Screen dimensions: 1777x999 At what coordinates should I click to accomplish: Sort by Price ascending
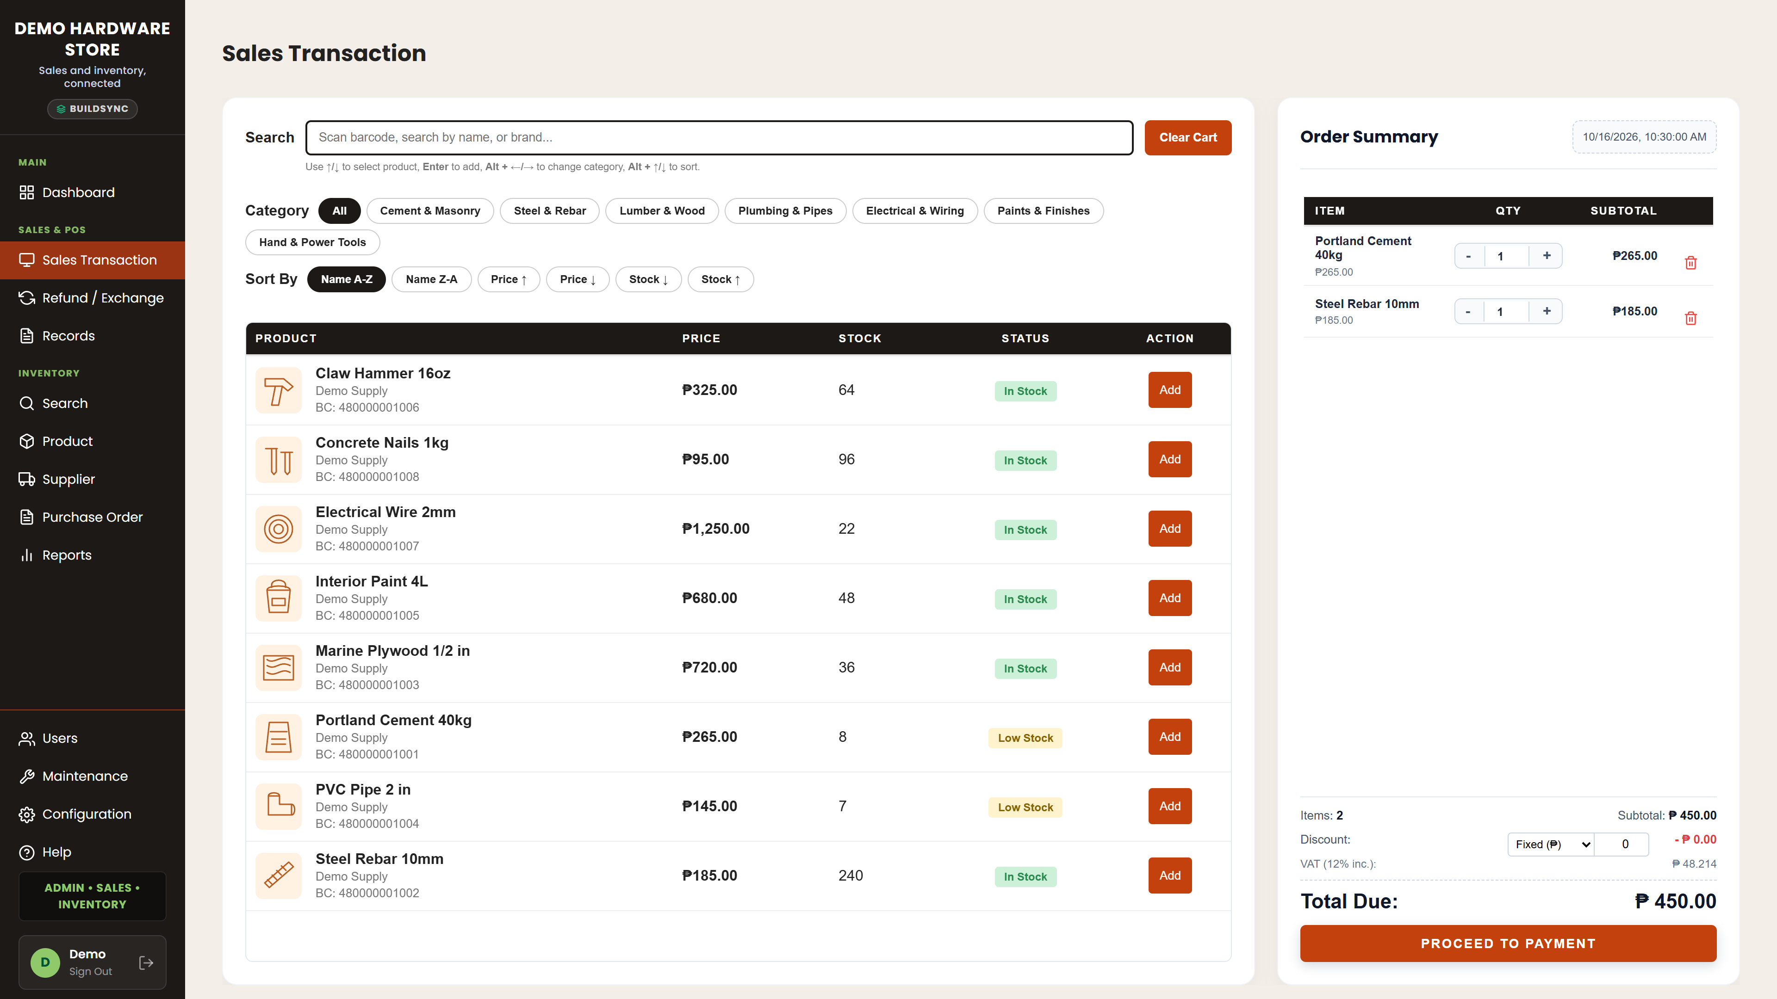(509, 279)
